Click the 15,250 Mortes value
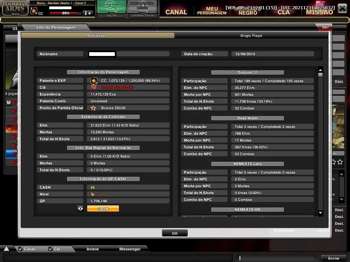The width and height of the screenshot is (350, 262). point(102,132)
